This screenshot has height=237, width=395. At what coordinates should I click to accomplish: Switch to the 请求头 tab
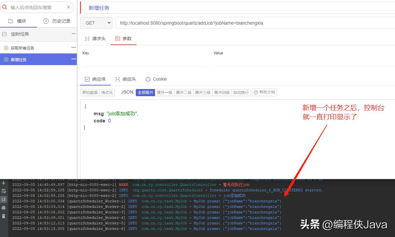point(95,38)
